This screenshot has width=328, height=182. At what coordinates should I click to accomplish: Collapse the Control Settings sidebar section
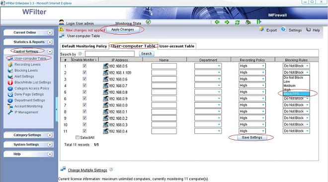pyautogui.click(x=28, y=51)
